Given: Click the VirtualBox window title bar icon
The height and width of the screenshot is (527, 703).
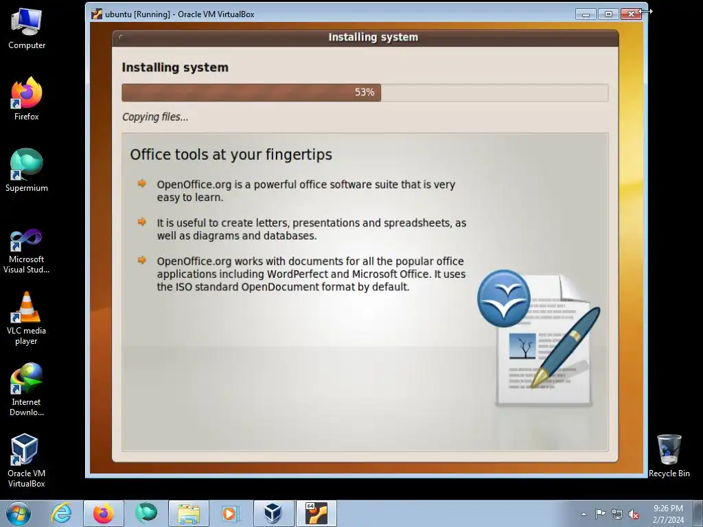Looking at the screenshot, I should 96,14.
